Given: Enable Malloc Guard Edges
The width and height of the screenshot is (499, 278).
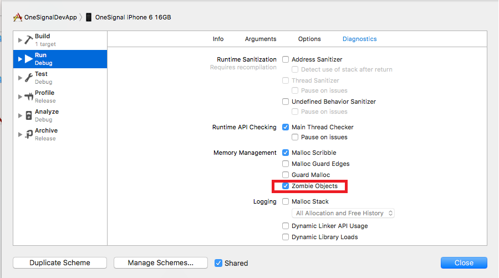Looking at the screenshot, I should point(286,164).
